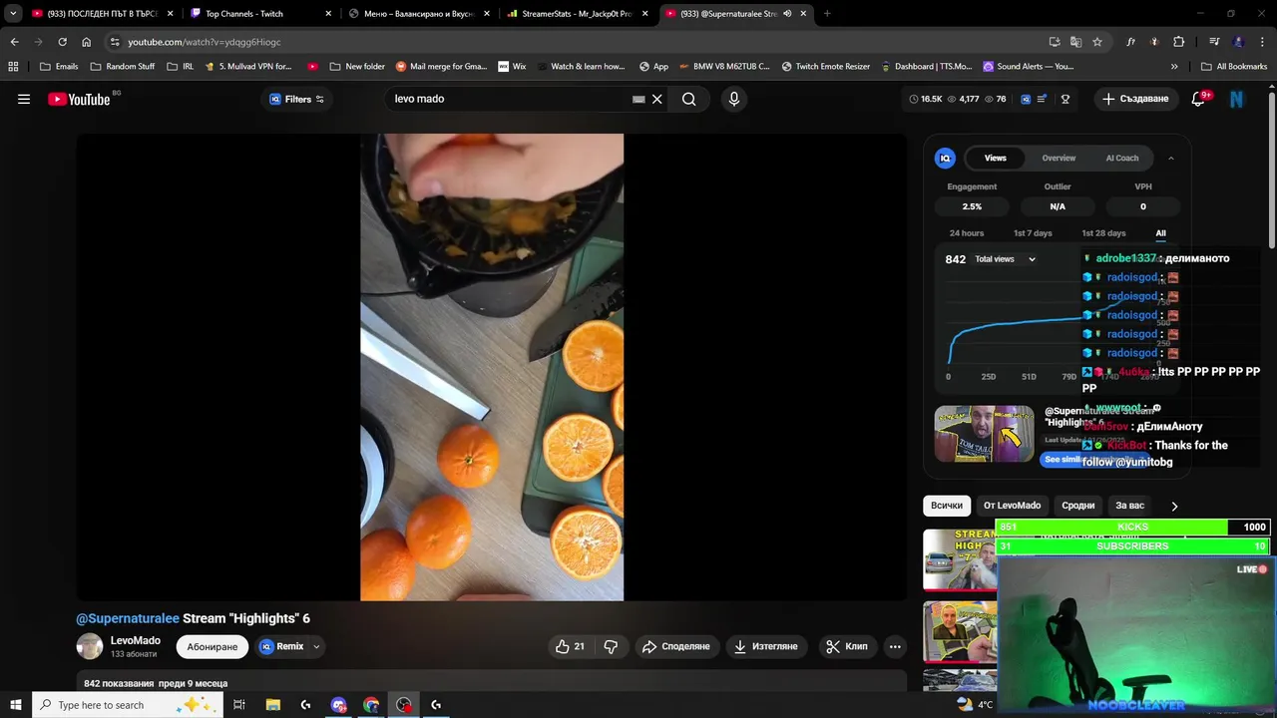Switch to the AI Coach tab
This screenshot has height=718, width=1277.
point(1122,158)
